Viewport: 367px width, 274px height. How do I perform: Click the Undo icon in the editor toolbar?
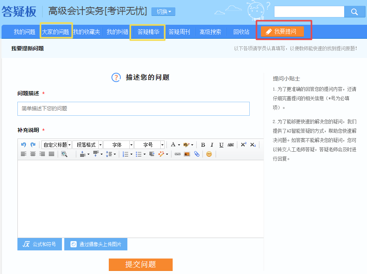coord(23,144)
